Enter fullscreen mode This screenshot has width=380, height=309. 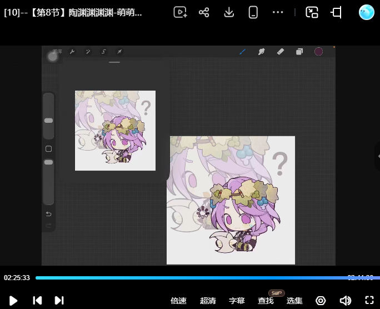(x=369, y=300)
